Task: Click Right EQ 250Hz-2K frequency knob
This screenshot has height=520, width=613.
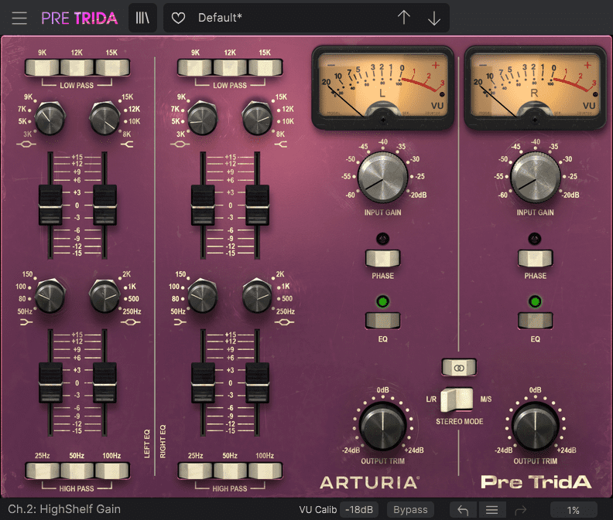Action: 257,295
